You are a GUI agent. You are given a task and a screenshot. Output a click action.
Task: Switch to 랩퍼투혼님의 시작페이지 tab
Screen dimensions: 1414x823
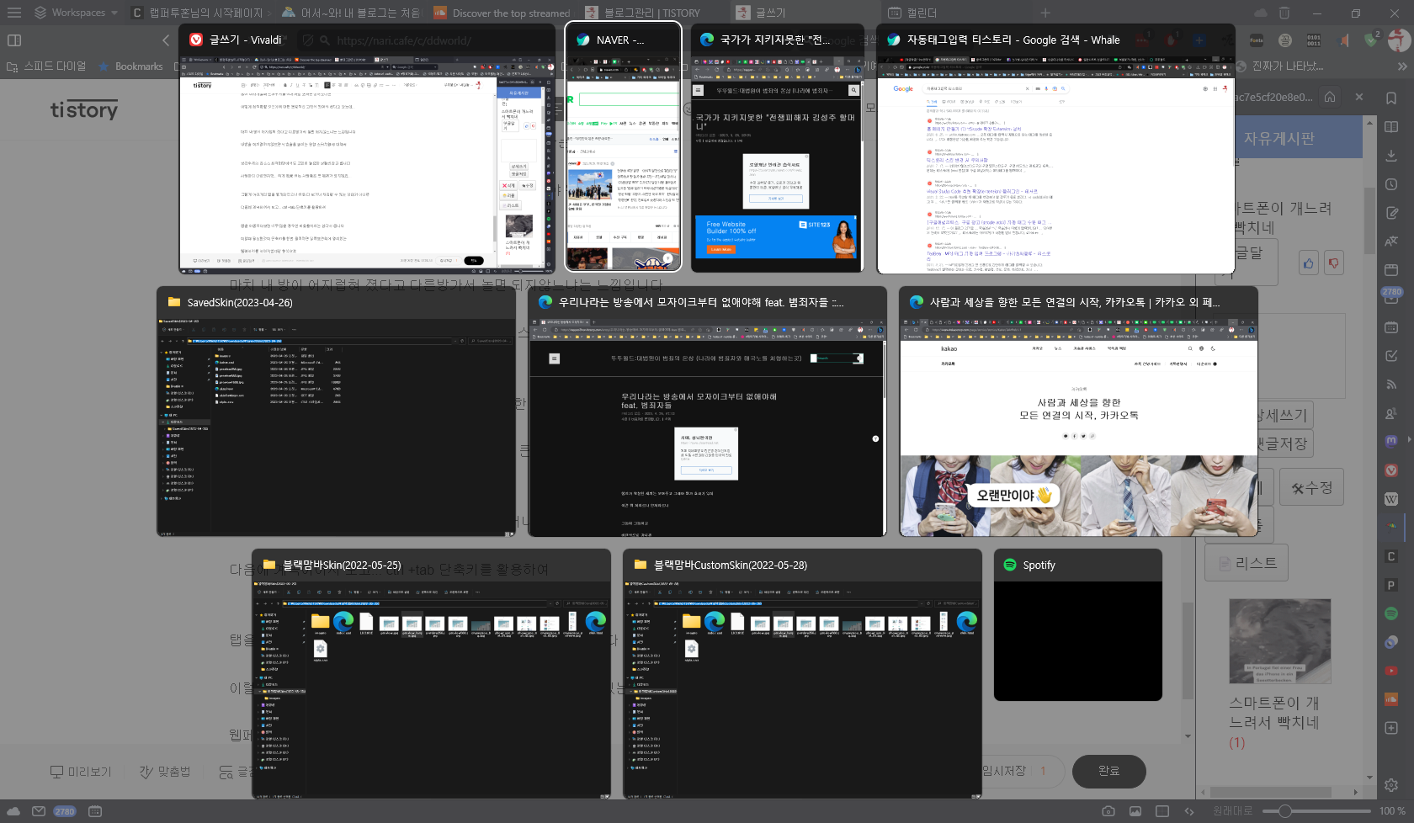coord(199,13)
